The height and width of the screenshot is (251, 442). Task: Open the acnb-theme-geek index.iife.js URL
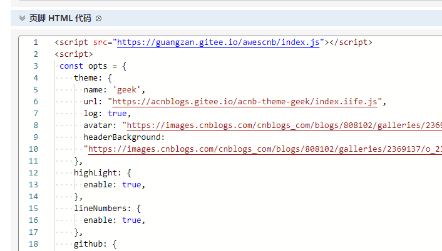[245, 102]
